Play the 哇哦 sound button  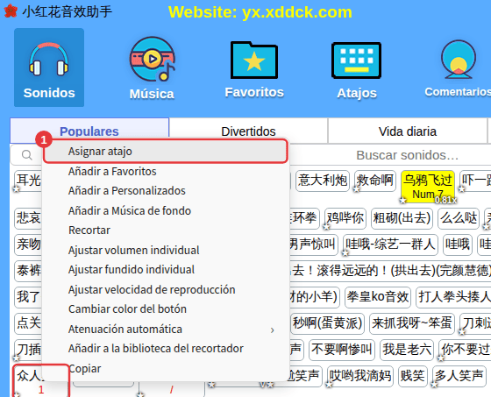point(458,245)
